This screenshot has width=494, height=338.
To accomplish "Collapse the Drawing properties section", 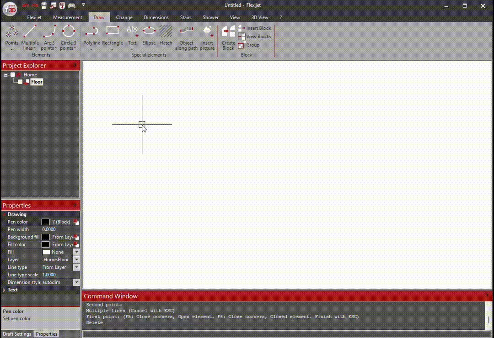I will pyautogui.click(x=4, y=214).
